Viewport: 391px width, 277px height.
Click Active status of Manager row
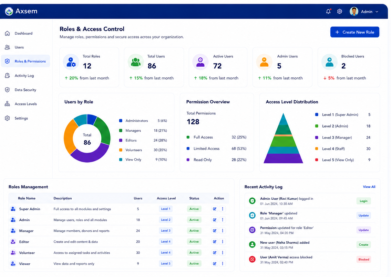point(194,231)
